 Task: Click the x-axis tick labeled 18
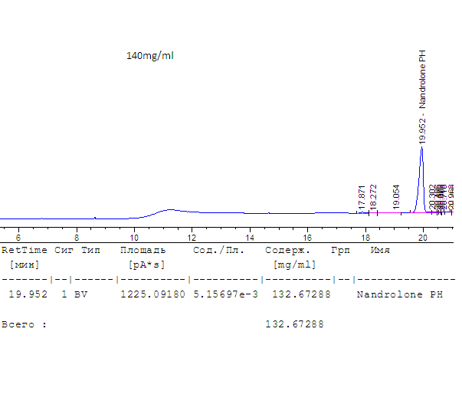point(365,238)
